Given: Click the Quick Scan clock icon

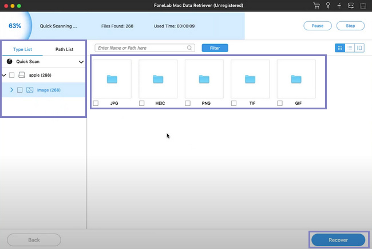Looking at the screenshot, I should click(10, 61).
